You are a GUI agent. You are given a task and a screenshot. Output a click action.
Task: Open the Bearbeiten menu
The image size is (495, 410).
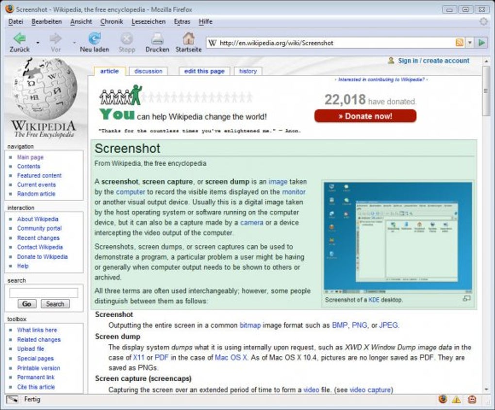point(47,21)
